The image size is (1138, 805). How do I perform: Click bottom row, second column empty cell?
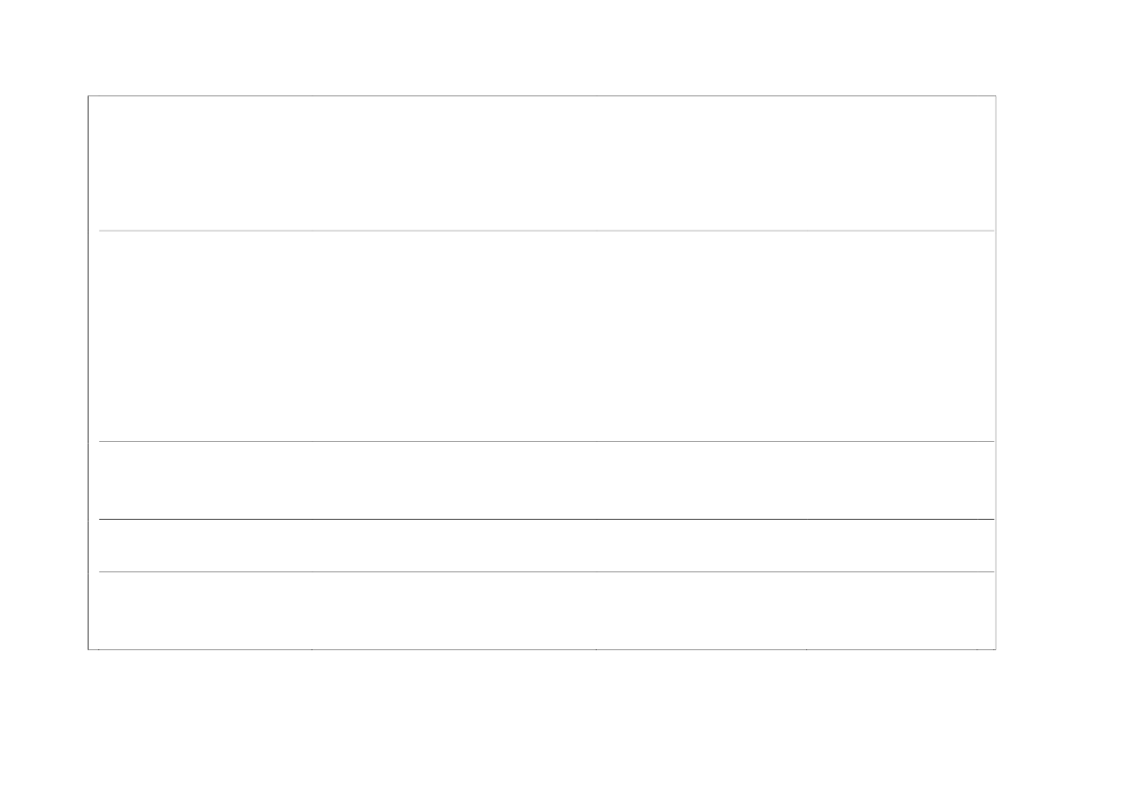454,609
